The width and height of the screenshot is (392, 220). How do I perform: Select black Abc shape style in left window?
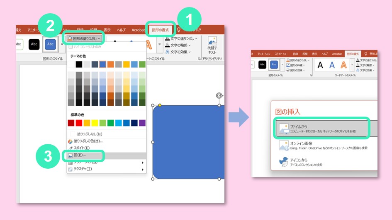[x=34, y=44]
